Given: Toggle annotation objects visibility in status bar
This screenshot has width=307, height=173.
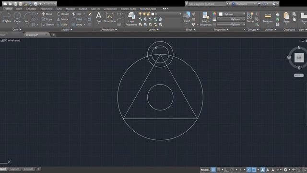Looking at the screenshot, I should pyautogui.click(x=262, y=170).
